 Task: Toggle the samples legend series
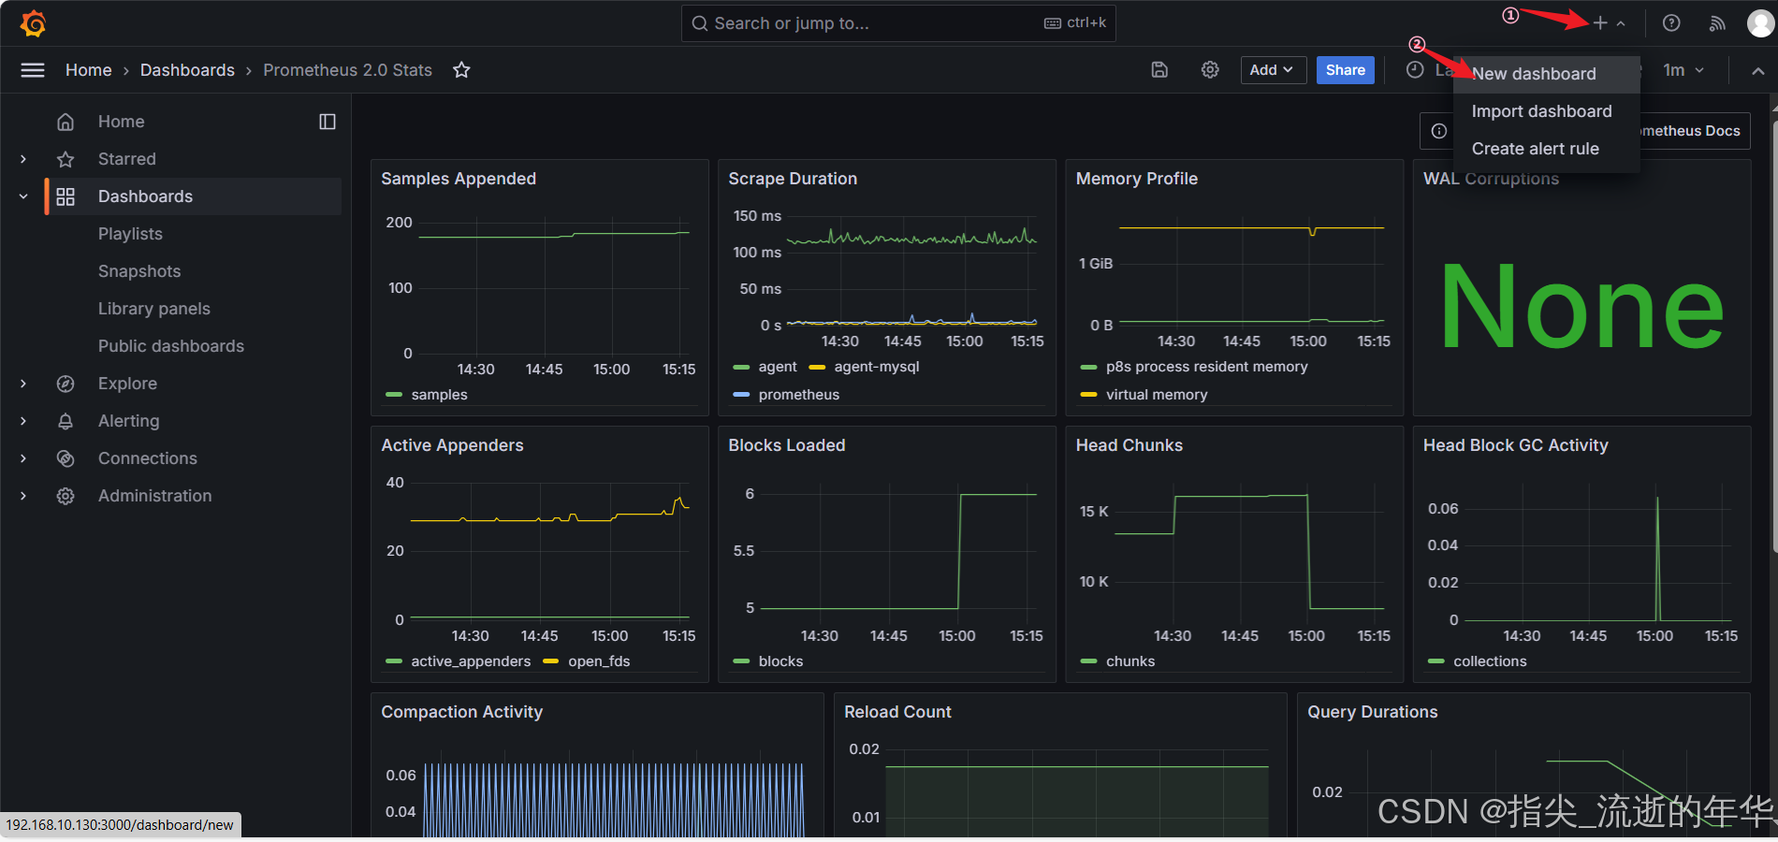click(439, 395)
